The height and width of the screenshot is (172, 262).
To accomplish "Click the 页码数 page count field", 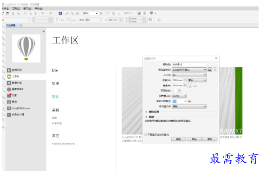I will (175, 91).
